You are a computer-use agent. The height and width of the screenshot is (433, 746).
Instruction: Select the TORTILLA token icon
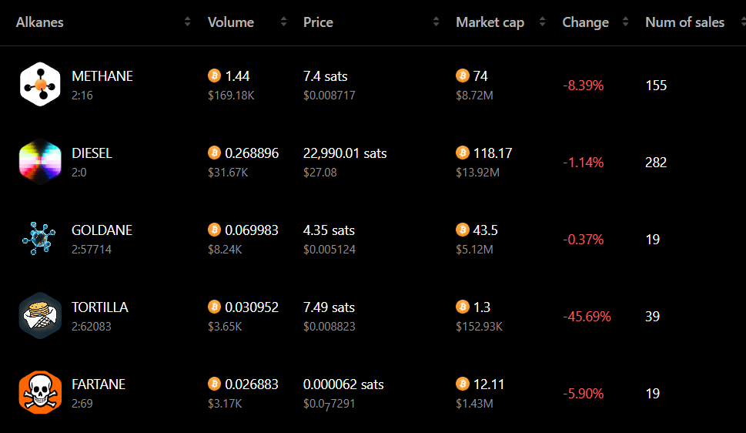coord(41,316)
